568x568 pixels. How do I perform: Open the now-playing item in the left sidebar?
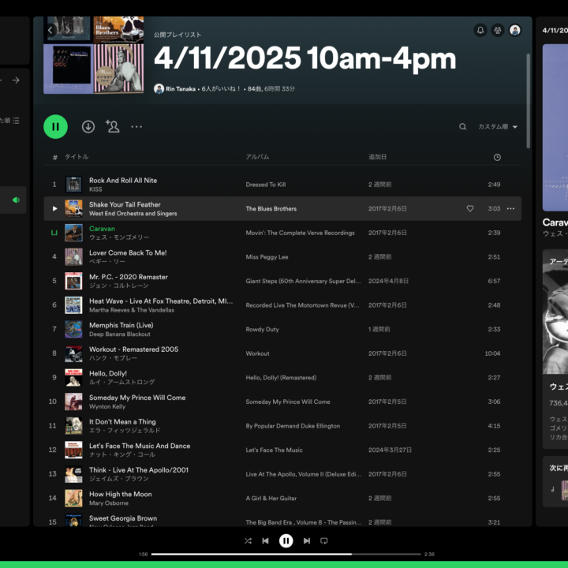click(x=13, y=200)
